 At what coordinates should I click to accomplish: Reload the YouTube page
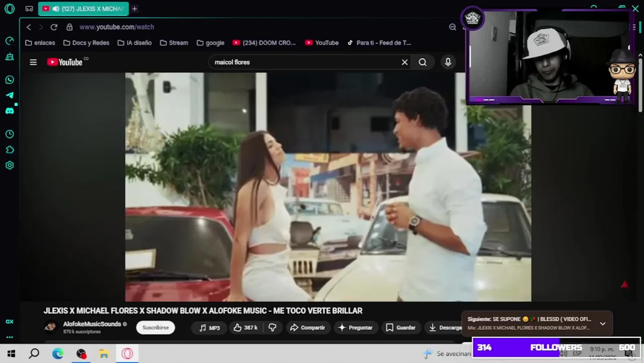click(x=54, y=27)
